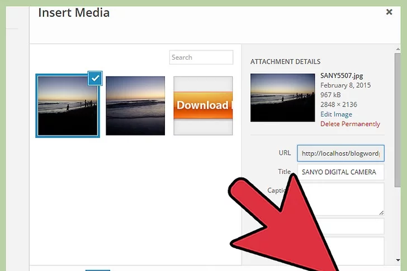Close the Insert Media dialog
This screenshot has height=271, width=407.
click(389, 11)
